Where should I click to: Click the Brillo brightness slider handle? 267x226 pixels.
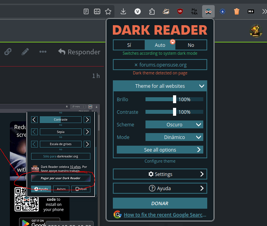pyautogui.click(x=175, y=100)
